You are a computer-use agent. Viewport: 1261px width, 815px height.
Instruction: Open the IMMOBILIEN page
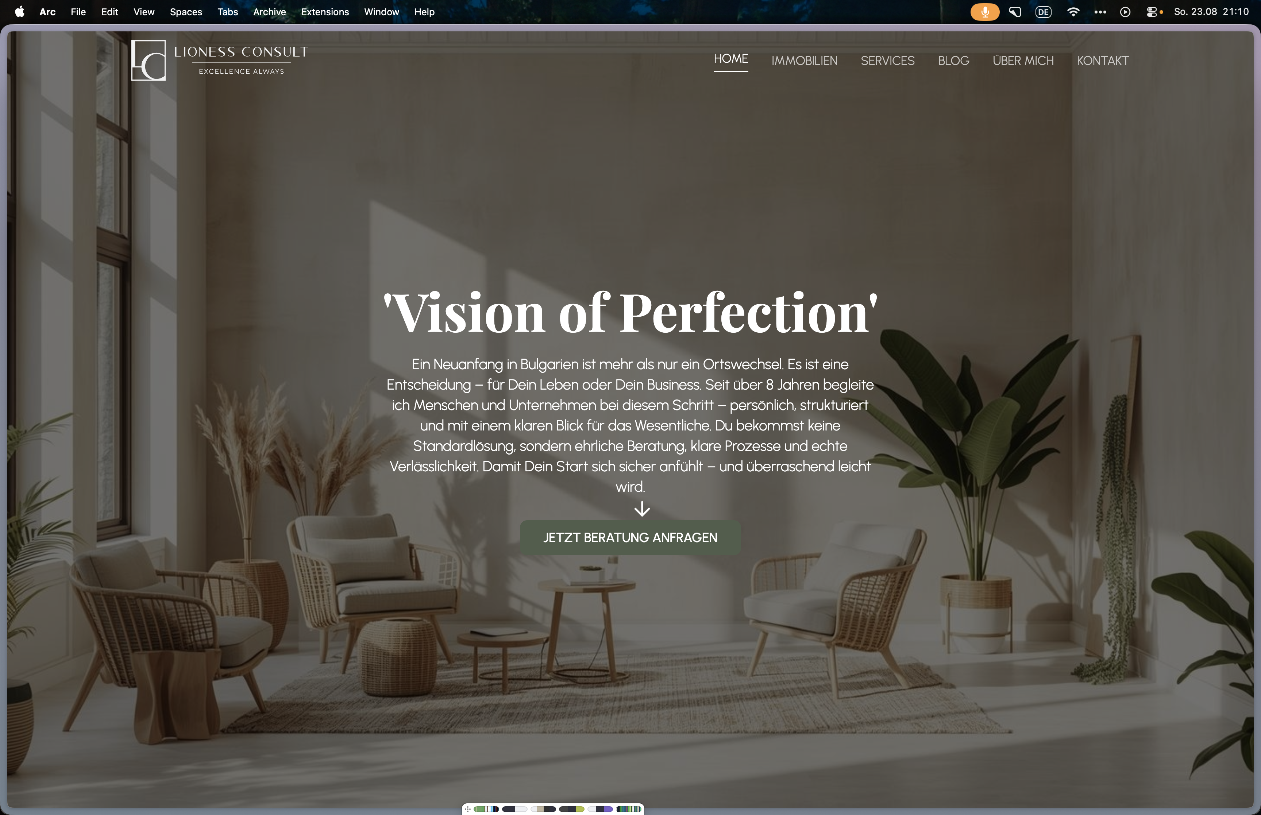[804, 61]
